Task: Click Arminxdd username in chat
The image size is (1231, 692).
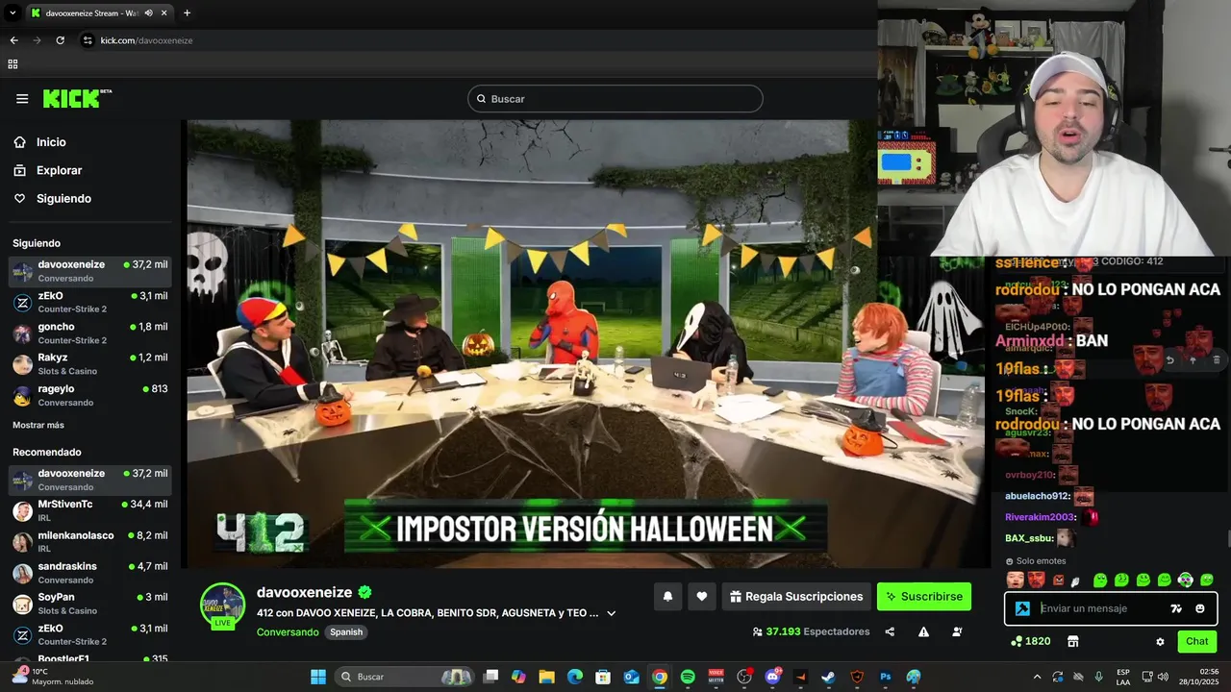Action: click(x=1028, y=340)
